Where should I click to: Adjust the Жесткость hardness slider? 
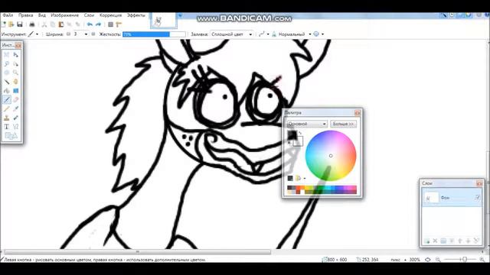pyautogui.click(x=154, y=34)
